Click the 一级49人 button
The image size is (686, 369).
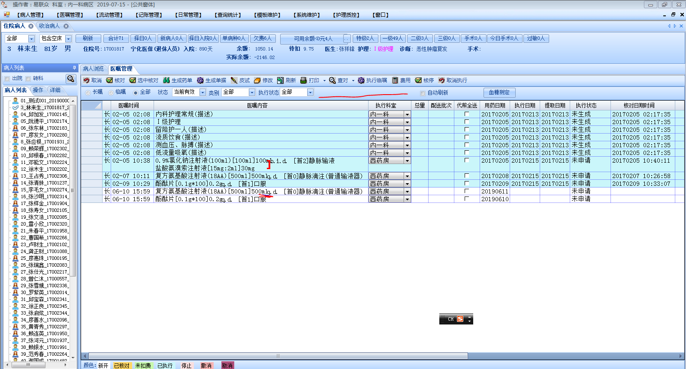click(393, 39)
